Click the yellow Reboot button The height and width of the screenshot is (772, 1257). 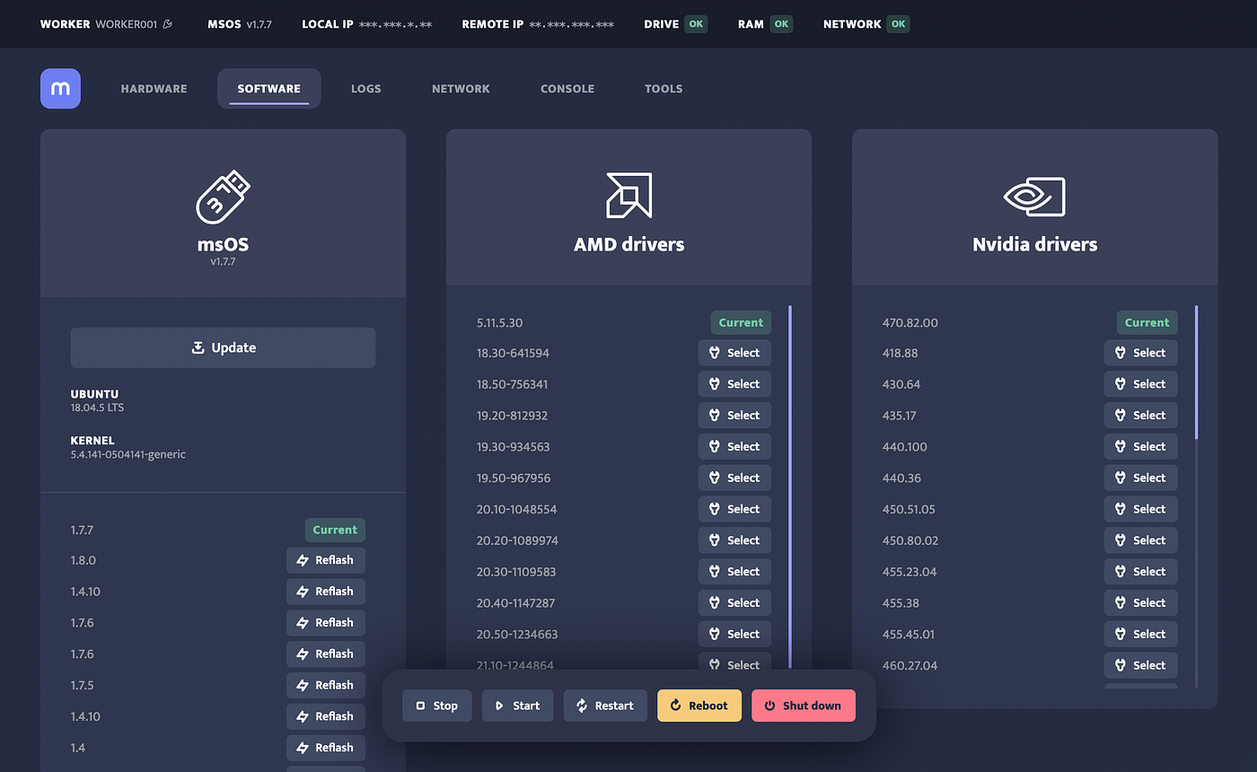[699, 706]
